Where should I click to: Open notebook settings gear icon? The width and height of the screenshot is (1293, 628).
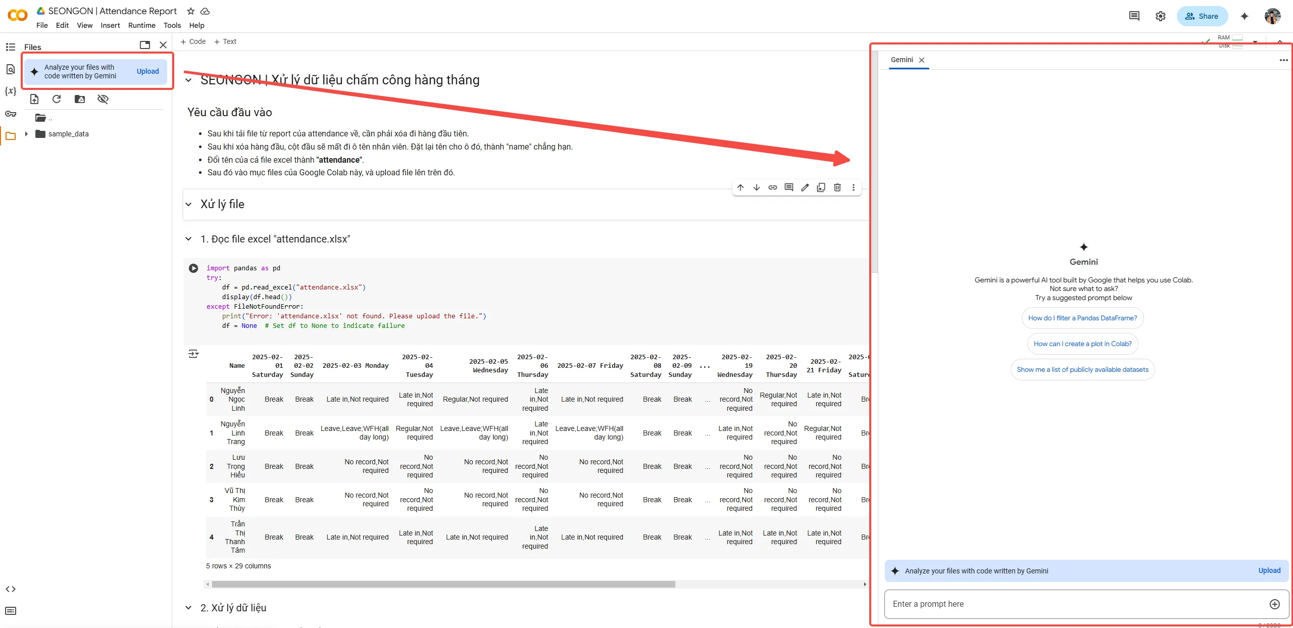coord(1161,16)
